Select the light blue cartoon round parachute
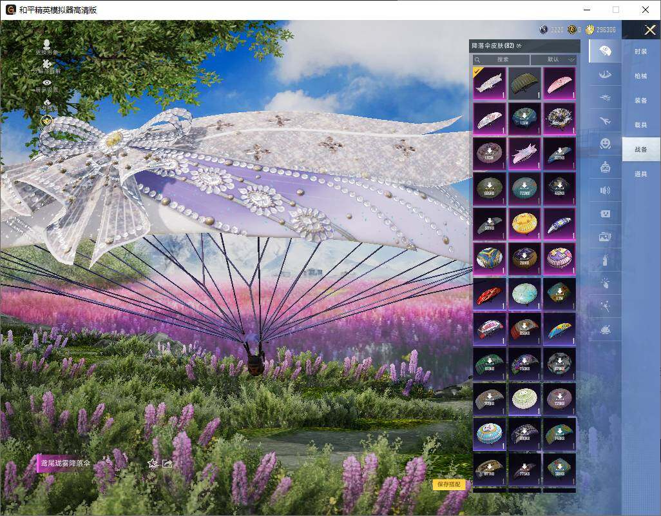The image size is (661, 516). click(490, 435)
